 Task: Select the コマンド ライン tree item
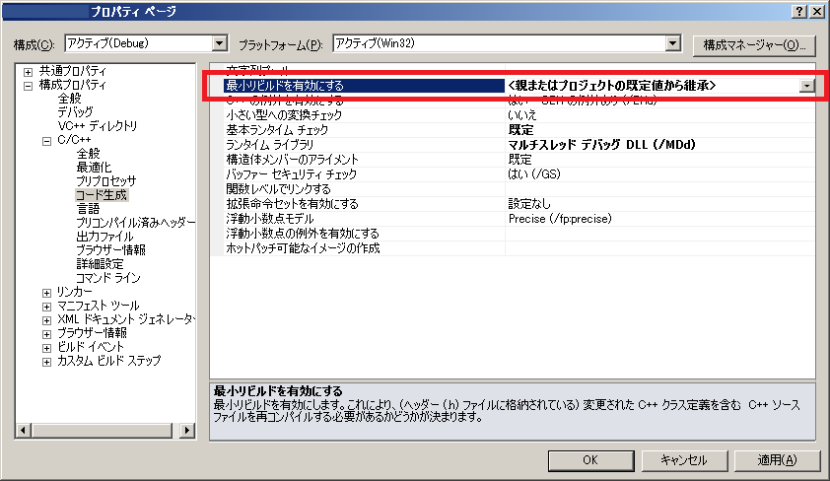(108, 277)
